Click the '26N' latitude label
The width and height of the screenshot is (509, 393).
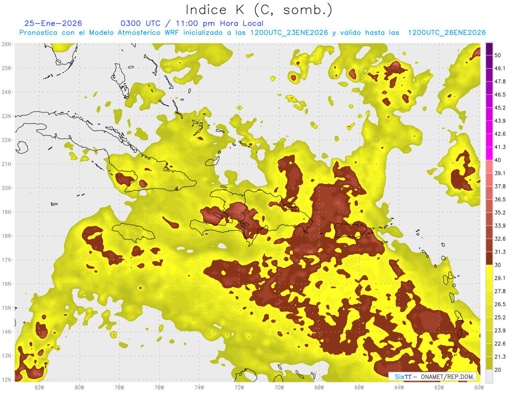point(6,44)
